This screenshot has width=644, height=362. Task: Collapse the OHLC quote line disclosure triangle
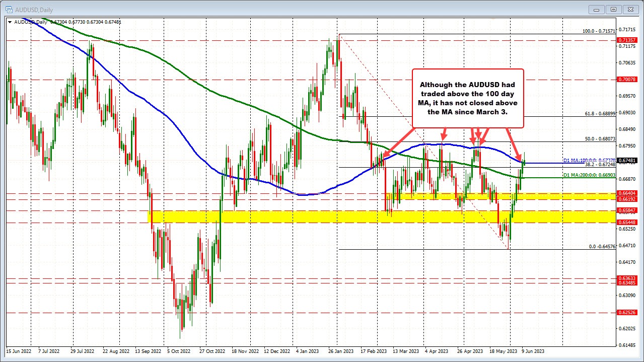tap(10, 22)
